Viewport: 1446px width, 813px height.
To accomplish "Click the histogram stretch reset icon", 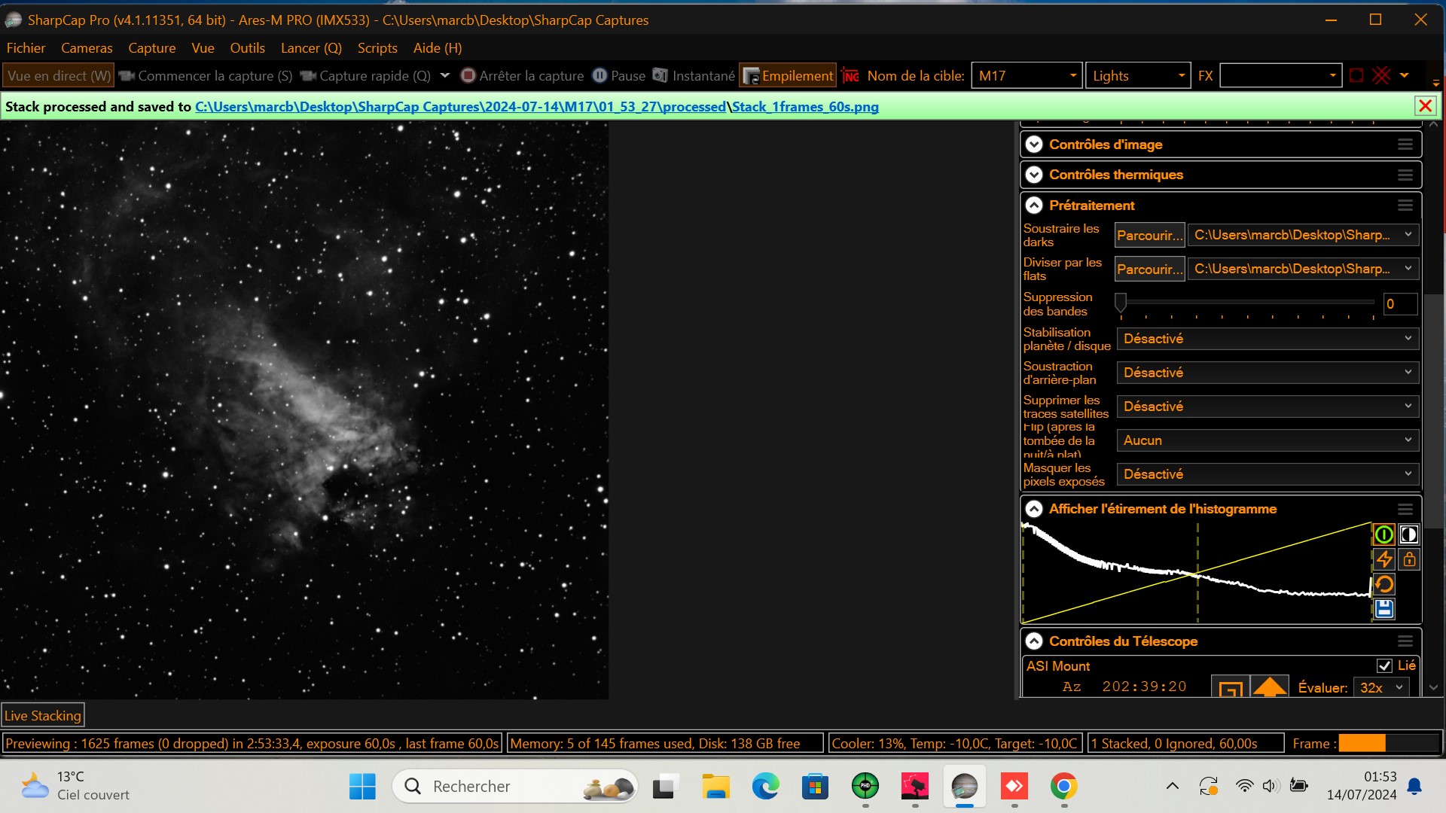I will pos(1383,584).
